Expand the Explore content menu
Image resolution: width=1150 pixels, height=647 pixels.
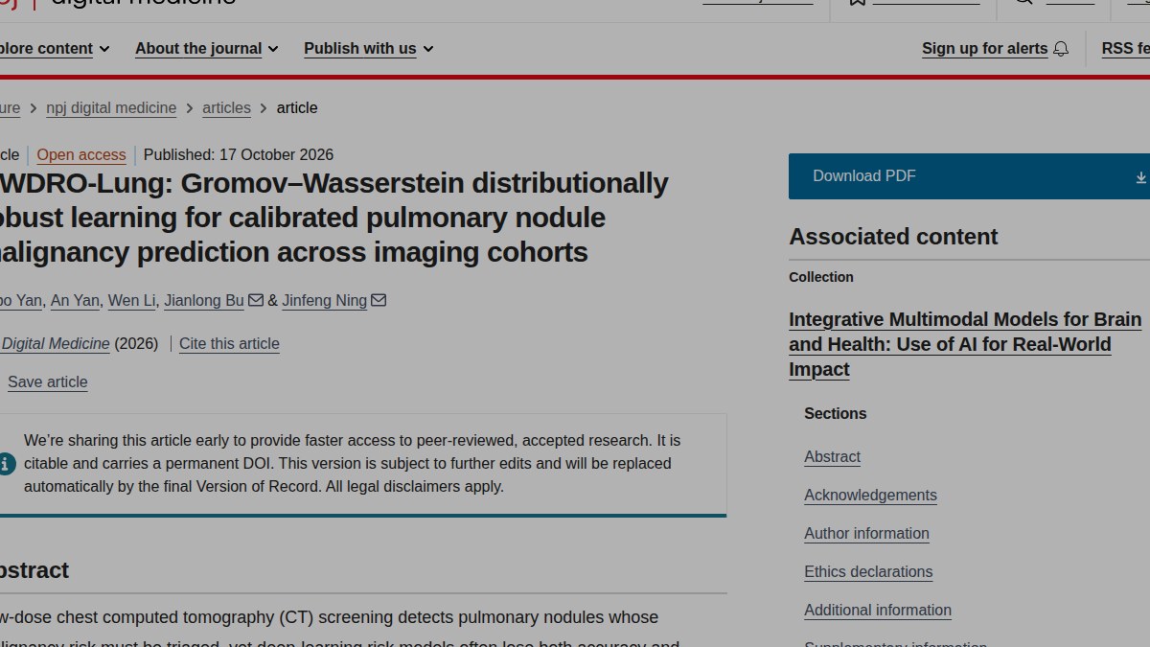[x=54, y=49]
